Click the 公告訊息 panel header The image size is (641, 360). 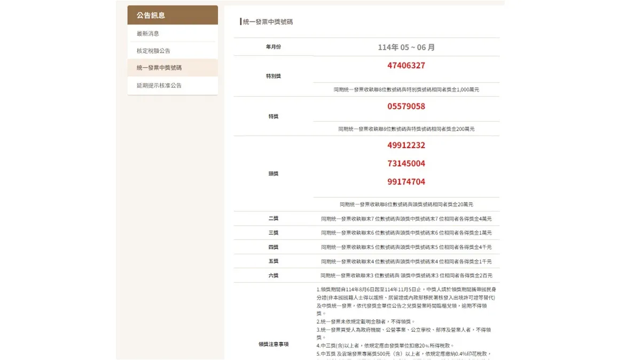pos(148,14)
